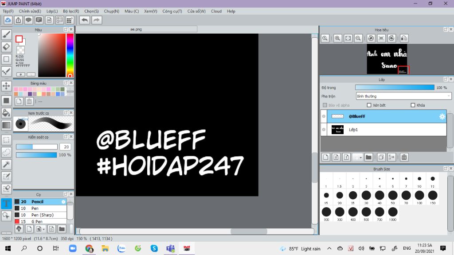Select the Eraser tool
The width and height of the screenshot is (454, 255).
point(6,47)
